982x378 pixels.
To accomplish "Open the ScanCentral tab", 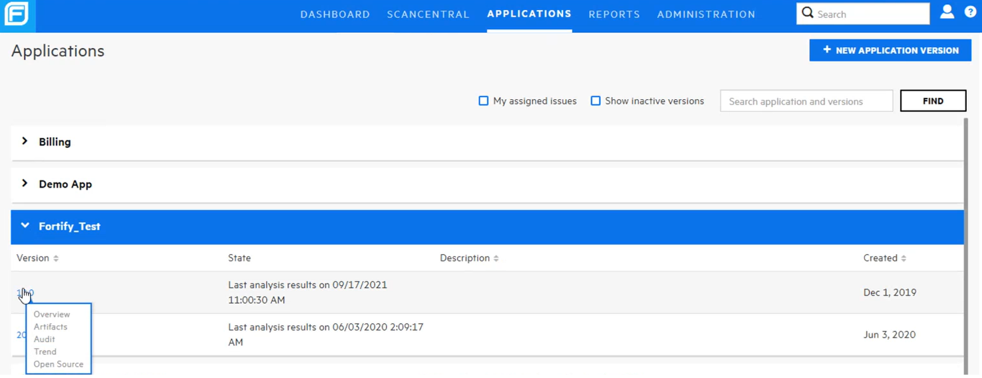I will pyautogui.click(x=428, y=14).
